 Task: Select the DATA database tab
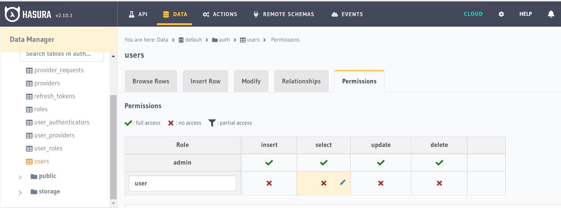click(175, 14)
